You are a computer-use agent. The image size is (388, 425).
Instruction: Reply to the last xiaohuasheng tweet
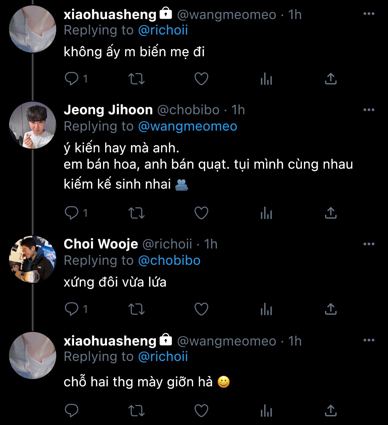tap(72, 411)
